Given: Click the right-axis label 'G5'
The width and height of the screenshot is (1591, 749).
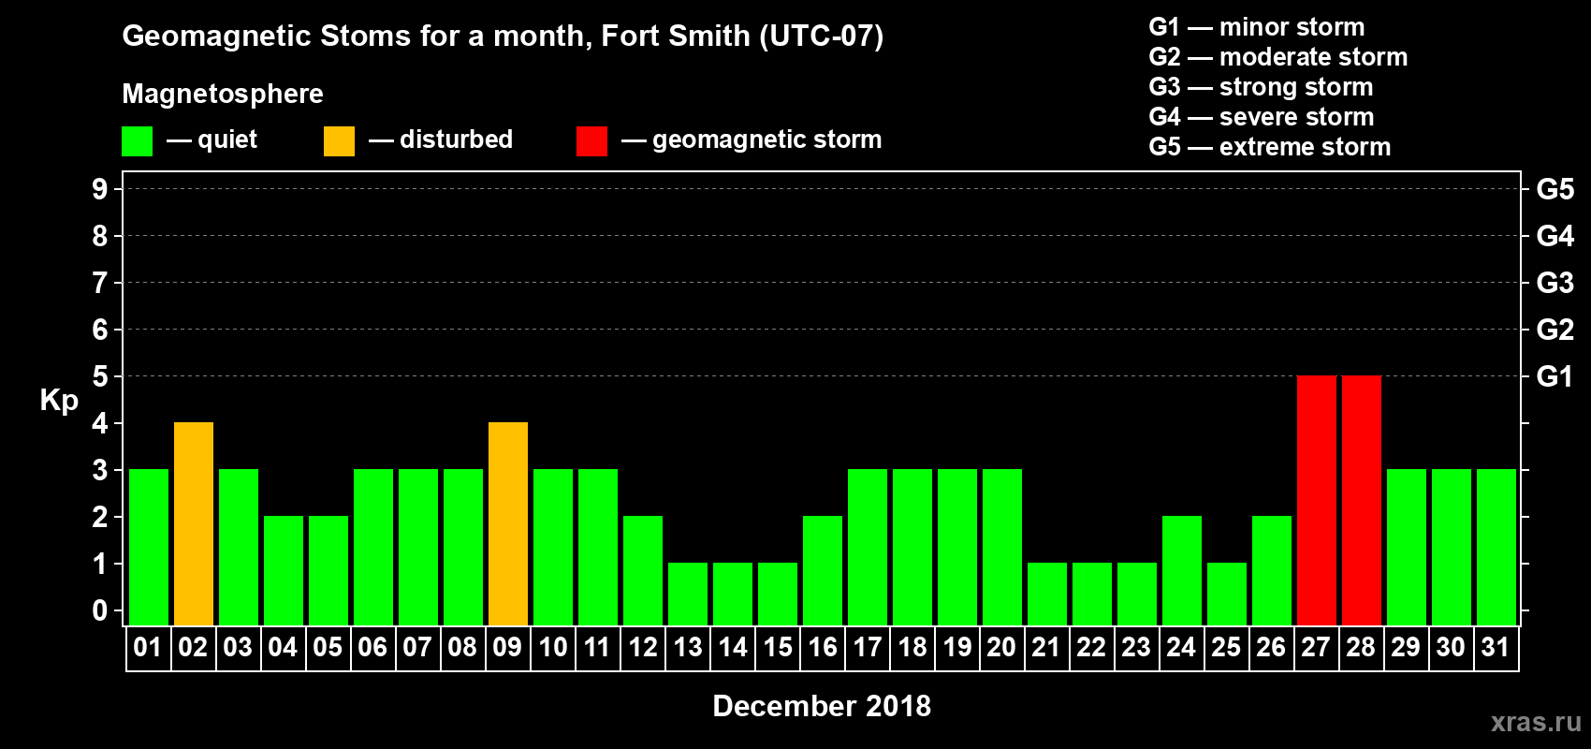Looking at the screenshot, I should 1555,189.
